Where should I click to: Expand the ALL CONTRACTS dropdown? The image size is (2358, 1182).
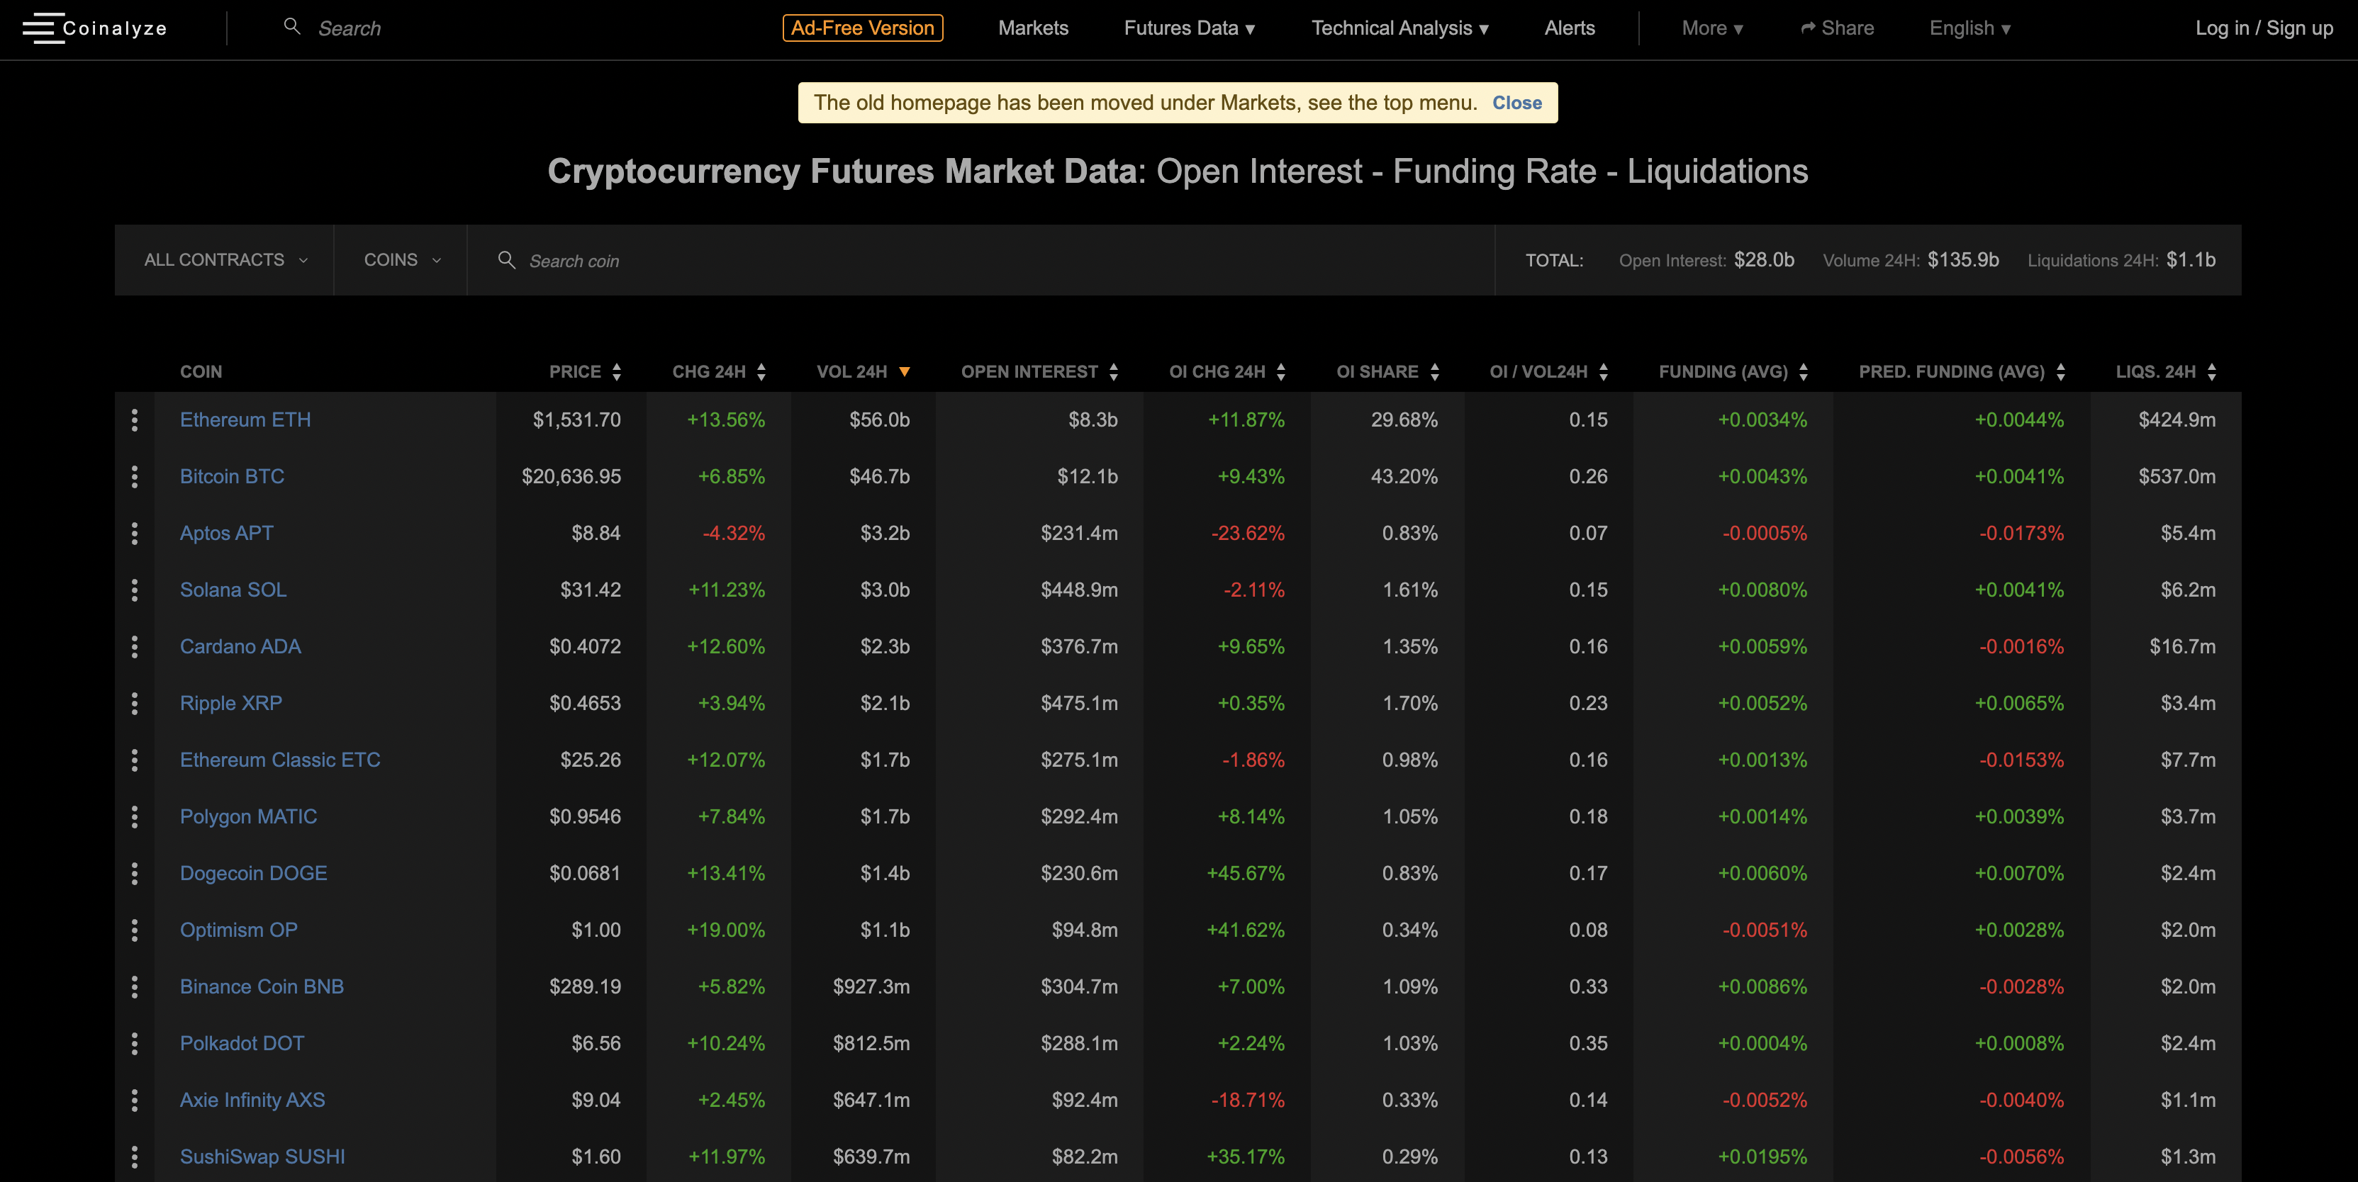(225, 260)
